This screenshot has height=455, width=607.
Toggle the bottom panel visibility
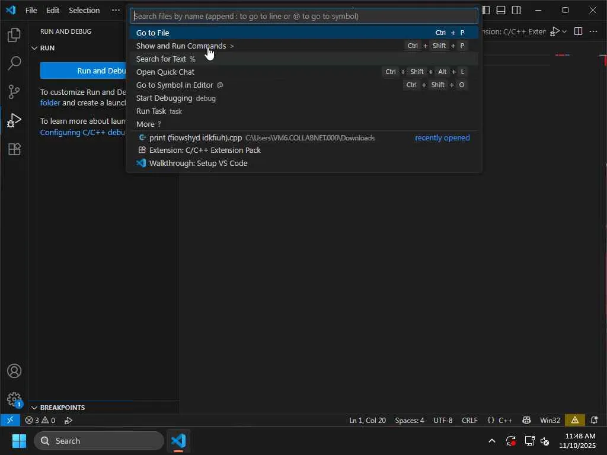pyautogui.click(x=501, y=10)
